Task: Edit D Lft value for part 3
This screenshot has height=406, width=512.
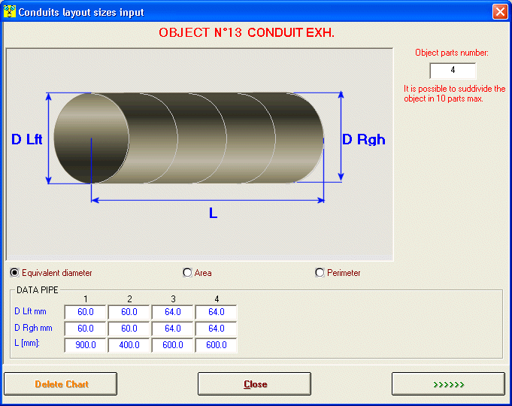Action: [x=173, y=312]
